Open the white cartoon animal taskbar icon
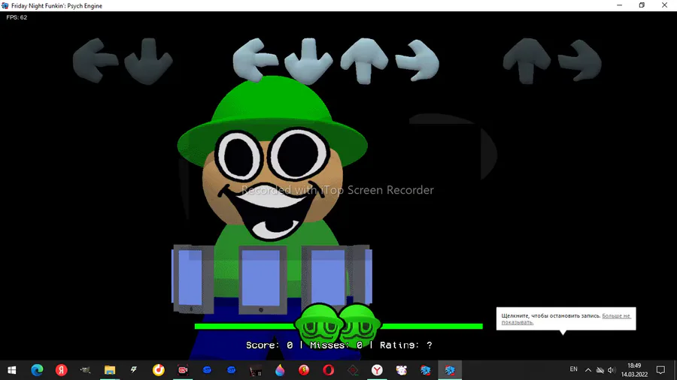 coord(401,370)
